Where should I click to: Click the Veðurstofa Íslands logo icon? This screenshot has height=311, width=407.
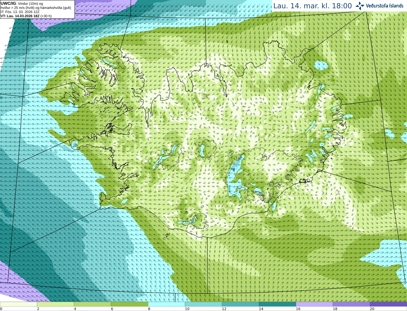(x=360, y=6)
